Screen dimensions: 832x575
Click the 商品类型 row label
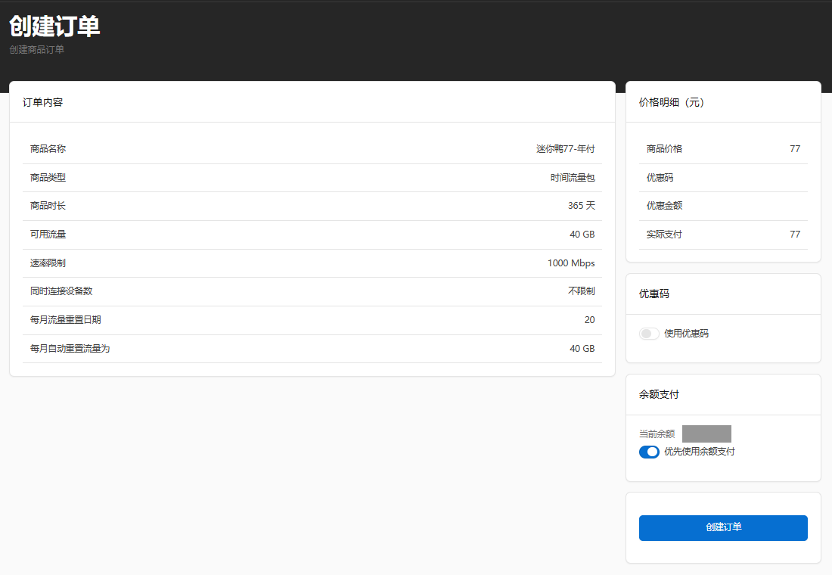coord(48,177)
